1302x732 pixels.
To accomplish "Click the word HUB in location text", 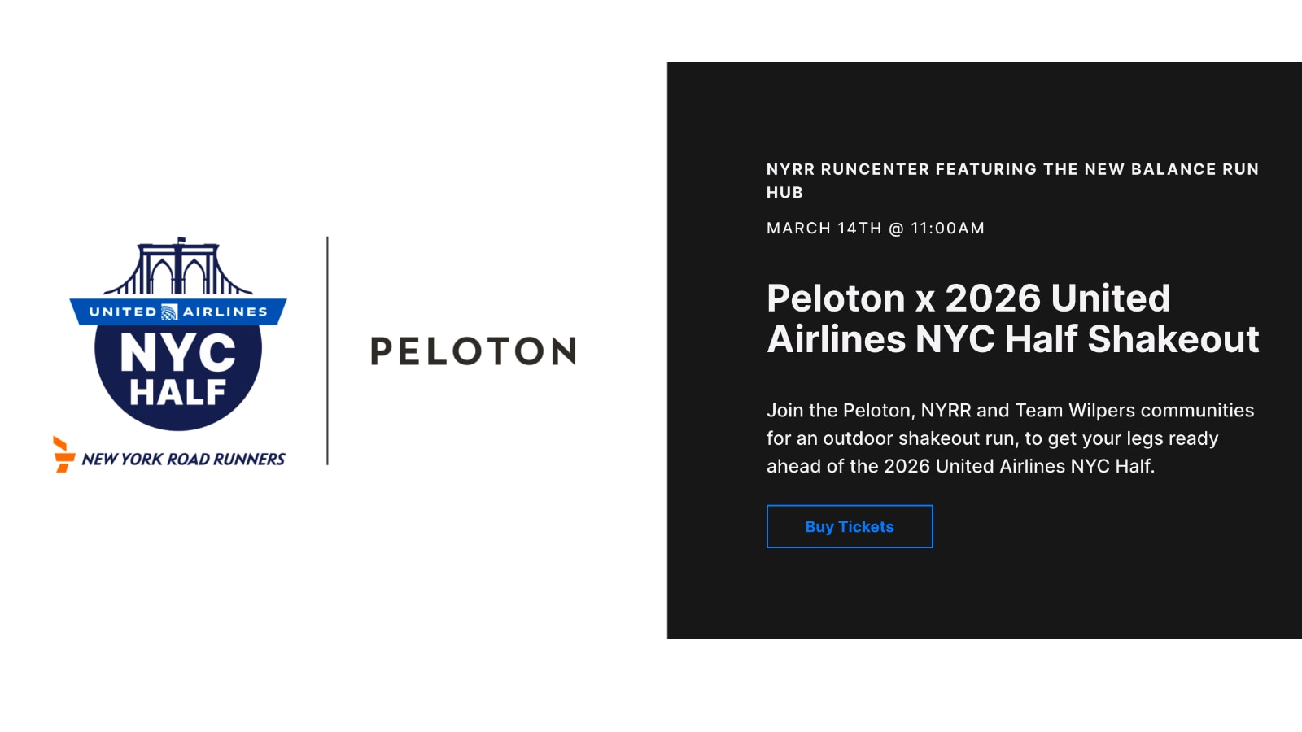I will [784, 193].
